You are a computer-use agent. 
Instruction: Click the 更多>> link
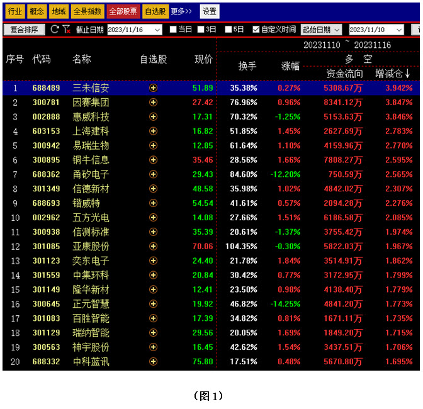coord(181,11)
